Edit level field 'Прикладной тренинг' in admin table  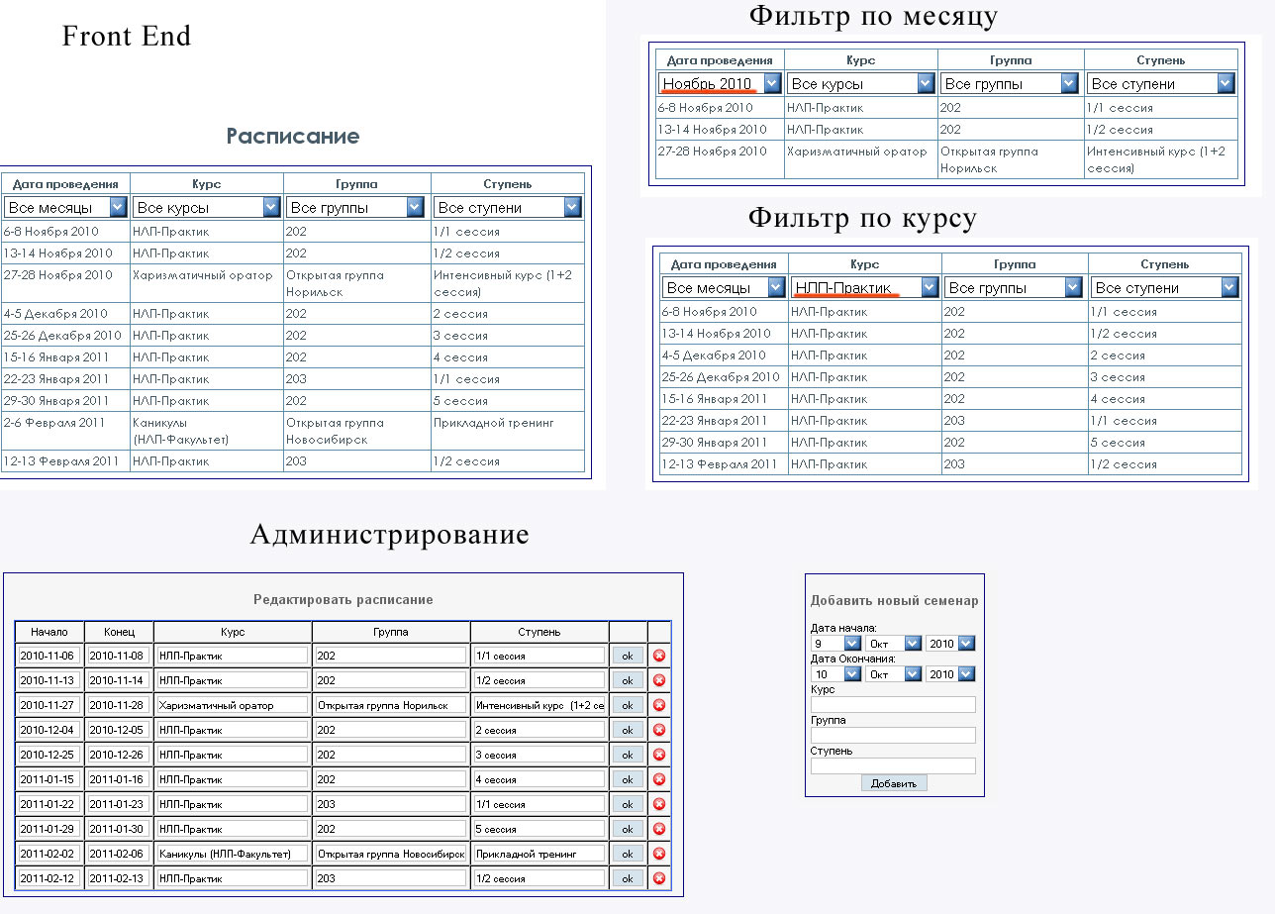point(539,854)
